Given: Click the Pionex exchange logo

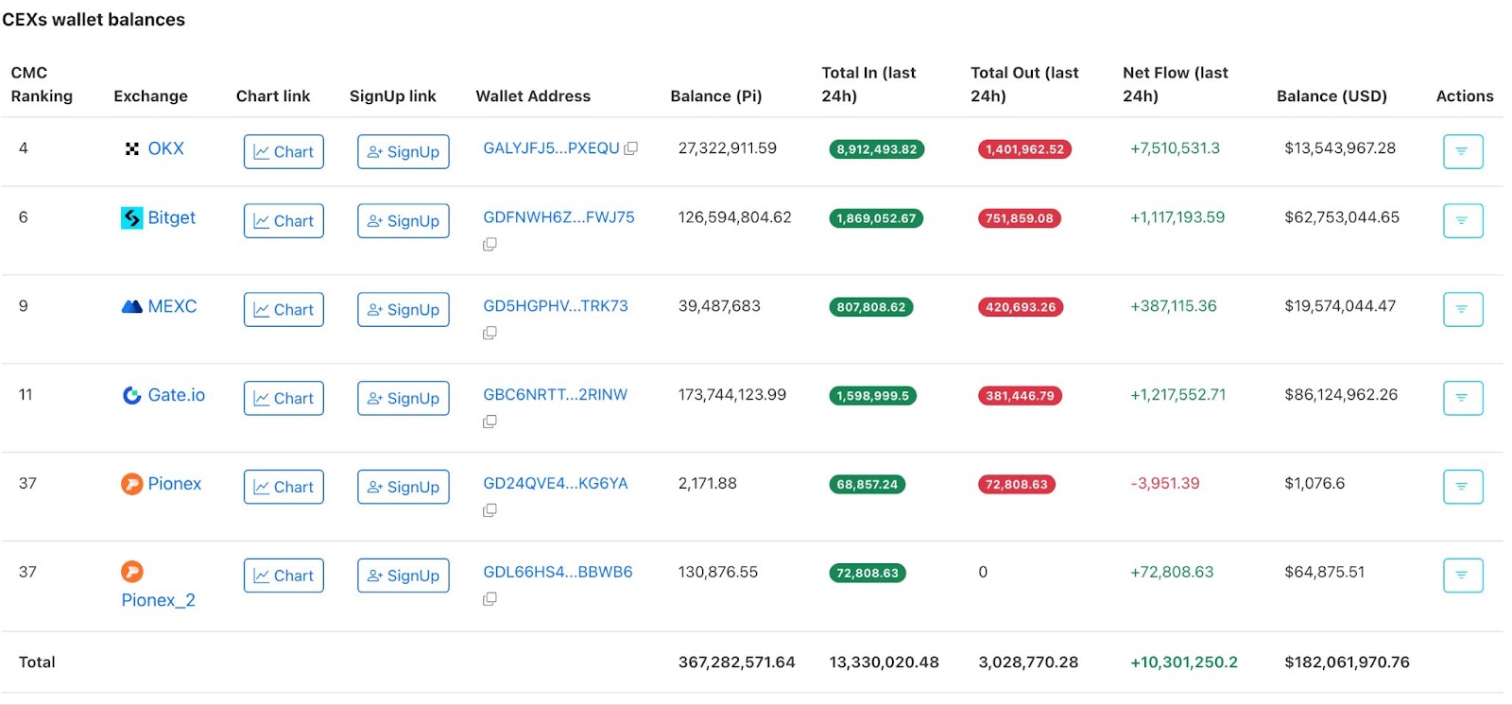Looking at the screenshot, I should [132, 484].
